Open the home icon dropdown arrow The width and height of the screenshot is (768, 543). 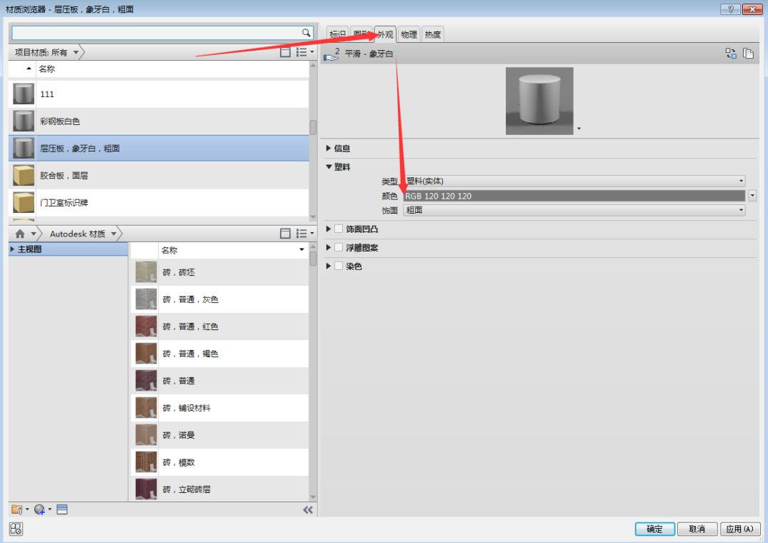(x=34, y=234)
